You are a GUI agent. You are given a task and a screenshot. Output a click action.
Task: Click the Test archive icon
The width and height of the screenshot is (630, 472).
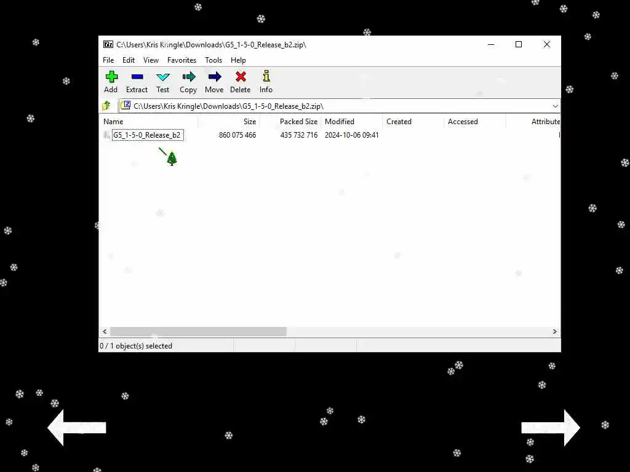coord(162,77)
